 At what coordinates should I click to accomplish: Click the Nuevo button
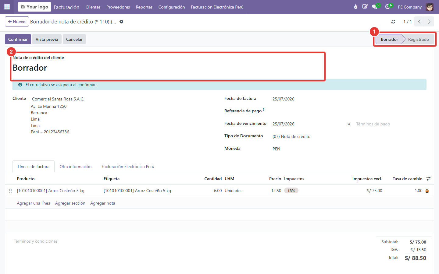click(17, 22)
